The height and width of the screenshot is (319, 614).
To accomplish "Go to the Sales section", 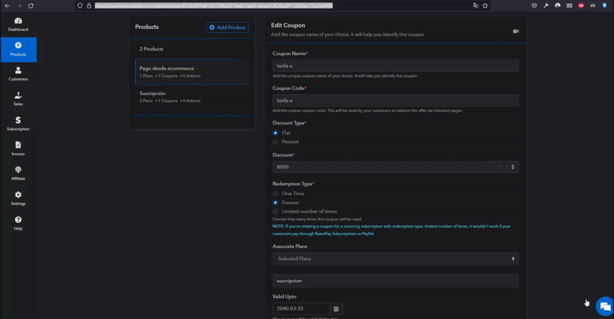I will point(18,99).
